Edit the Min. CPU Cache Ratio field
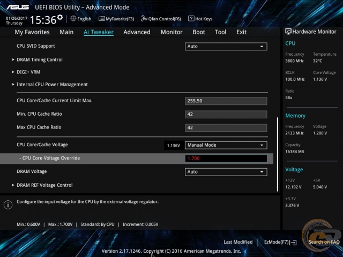343x257 pixels. click(226, 114)
